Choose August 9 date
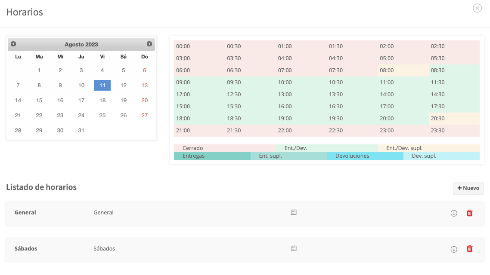The height and width of the screenshot is (275, 490). [60, 85]
